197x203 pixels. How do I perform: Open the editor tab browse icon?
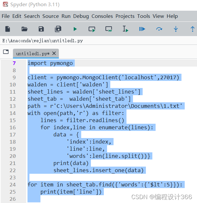click(x=6, y=52)
